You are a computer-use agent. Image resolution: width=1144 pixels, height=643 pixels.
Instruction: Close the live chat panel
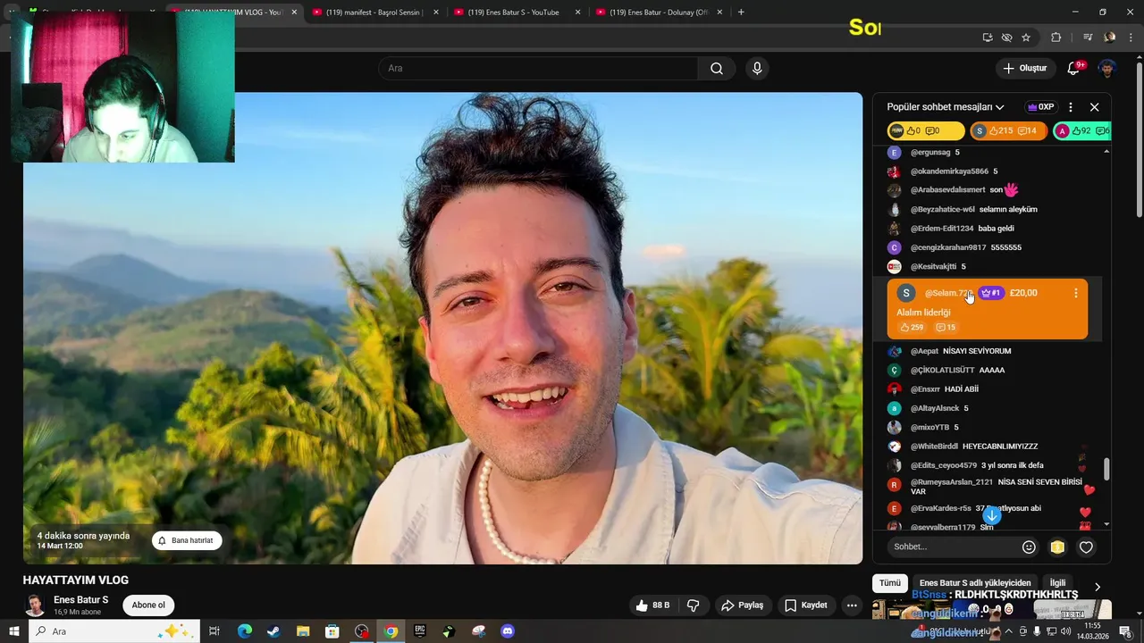pos(1094,107)
